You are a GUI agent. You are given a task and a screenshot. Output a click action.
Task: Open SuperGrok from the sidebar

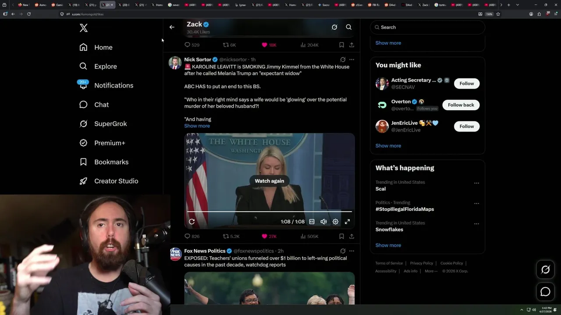103,124
